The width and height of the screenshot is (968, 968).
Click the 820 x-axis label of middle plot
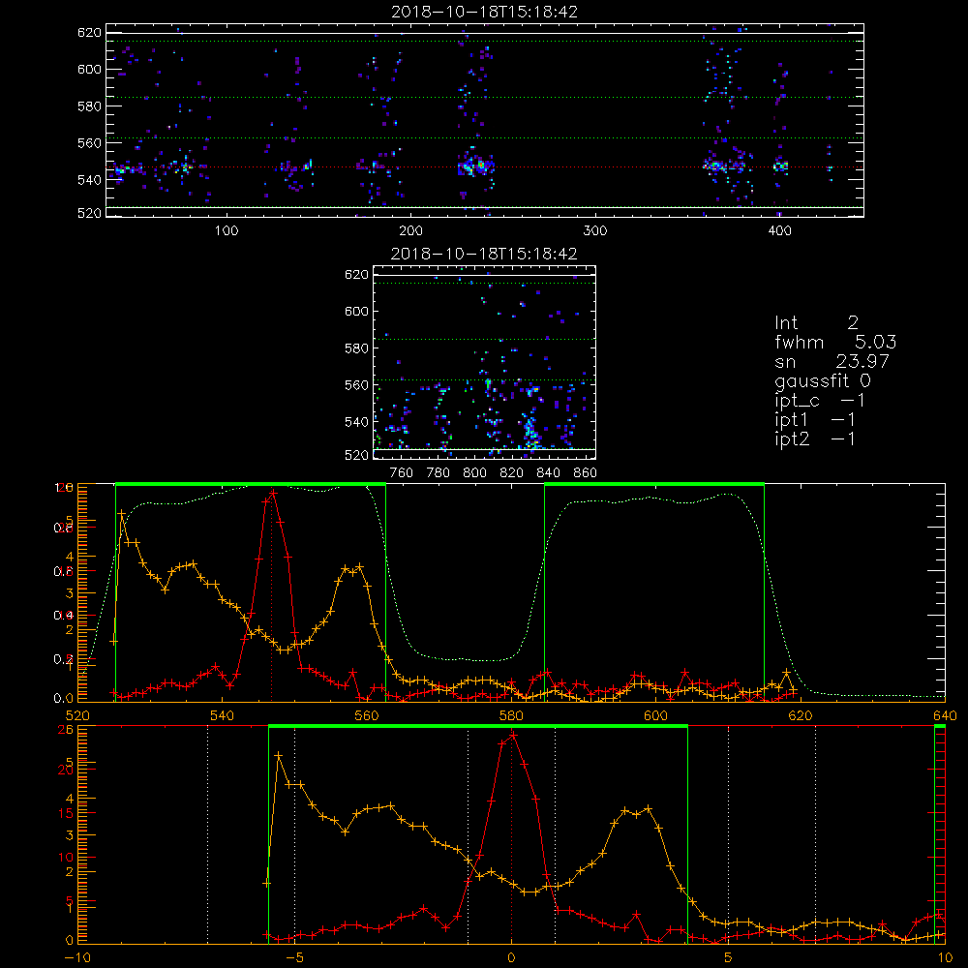512,473
